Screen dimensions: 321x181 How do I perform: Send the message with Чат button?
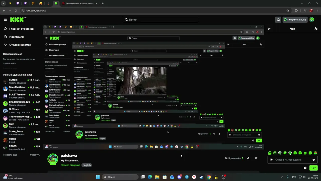[x=313, y=168]
